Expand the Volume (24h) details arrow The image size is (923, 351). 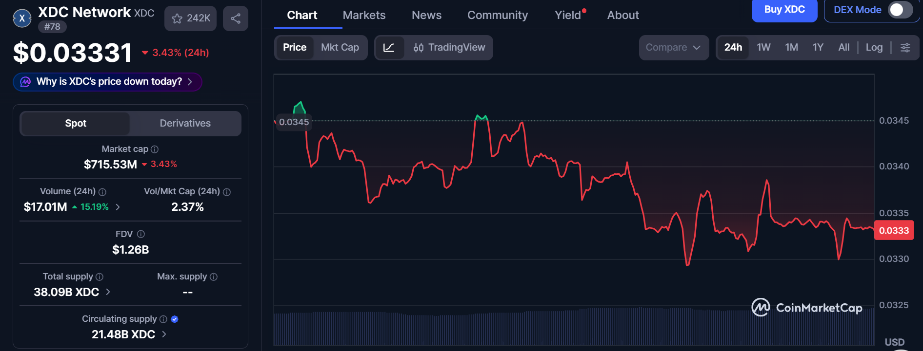coord(118,207)
